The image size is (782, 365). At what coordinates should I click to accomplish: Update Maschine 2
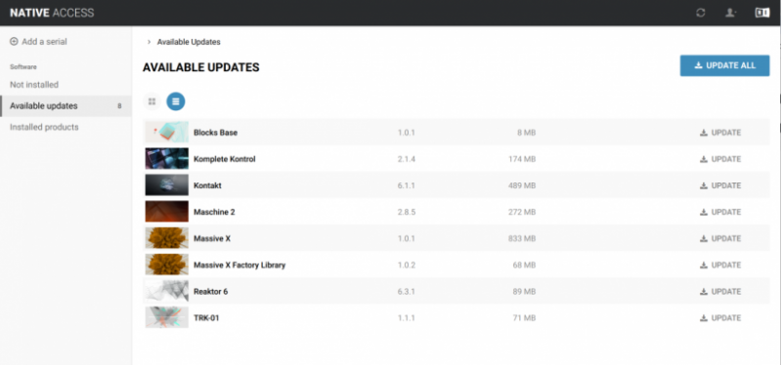click(720, 212)
